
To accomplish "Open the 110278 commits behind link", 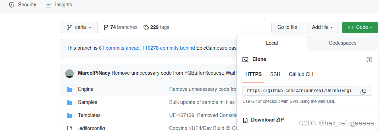I will [x=168, y=48].
